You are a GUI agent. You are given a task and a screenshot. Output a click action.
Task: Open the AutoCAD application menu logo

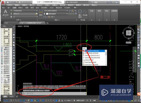pyautogui.click(x=3, y=3)
